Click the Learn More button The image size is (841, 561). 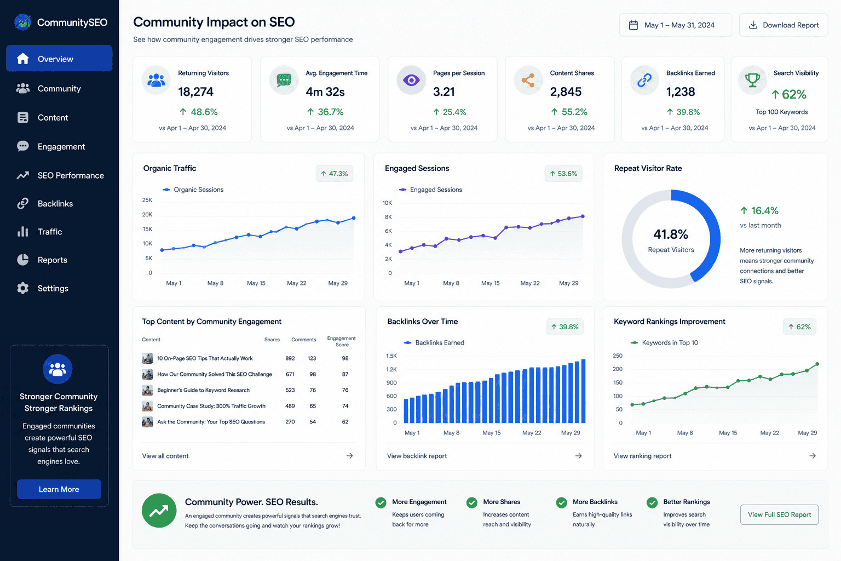59,489
